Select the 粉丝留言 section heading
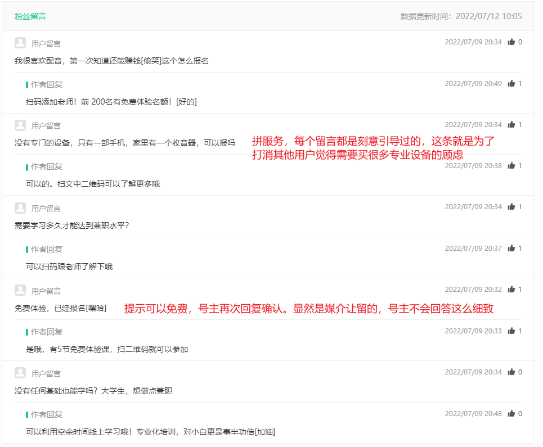Image resolution: width=543 pixels, height=447 pixels. (30, 16)
